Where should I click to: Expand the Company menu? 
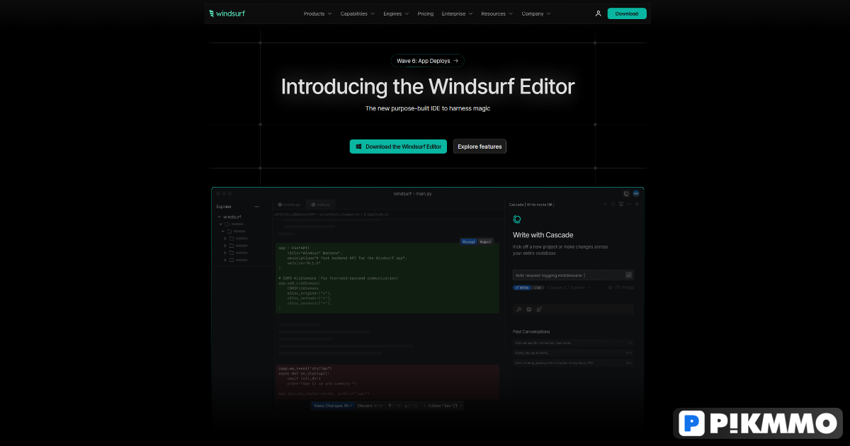(536, 13)
